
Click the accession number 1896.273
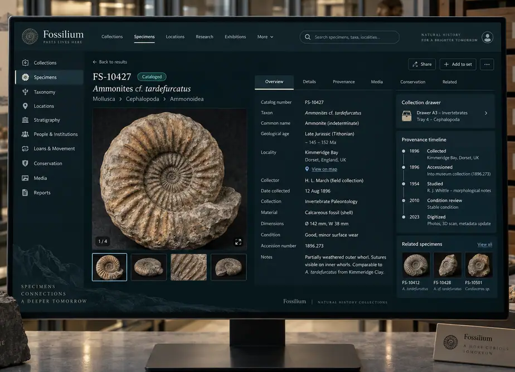(314, 246)
